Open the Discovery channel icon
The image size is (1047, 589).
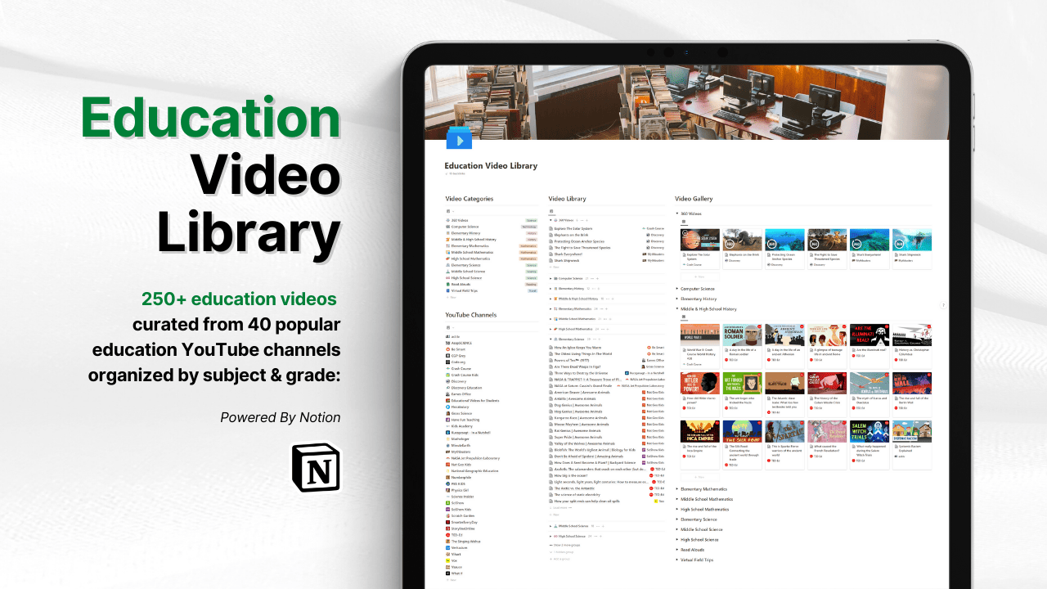(x=447, y=382)
